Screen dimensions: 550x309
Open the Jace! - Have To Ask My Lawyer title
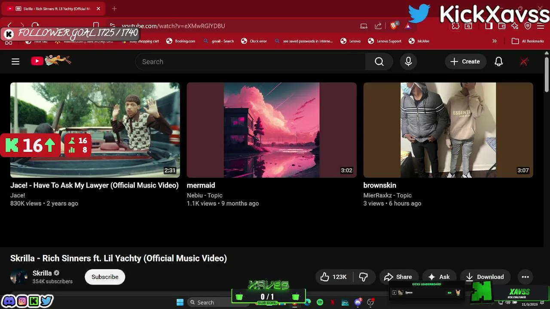[x=94, y=185]
